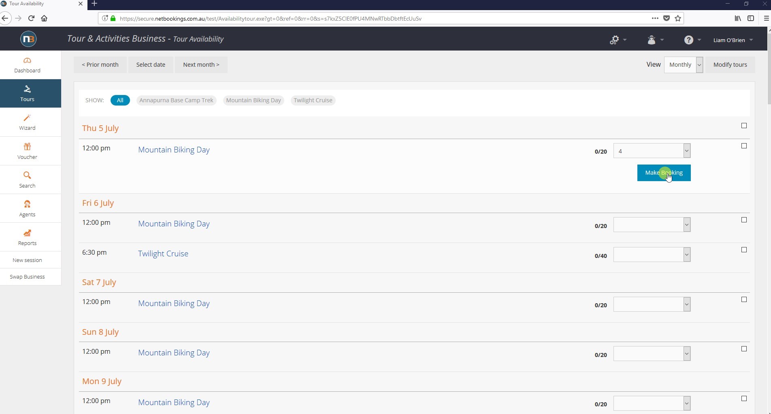This screenshot has height=414, width=771.
Task: Open the Wizard wand icon
Action: pos(27,118)
